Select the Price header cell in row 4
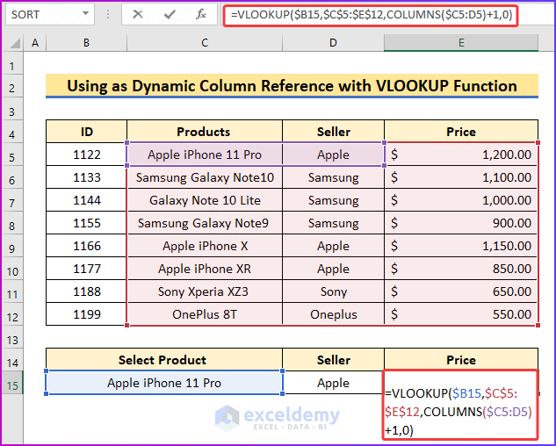Screen dimensions: 556x446 pos(461,132)
